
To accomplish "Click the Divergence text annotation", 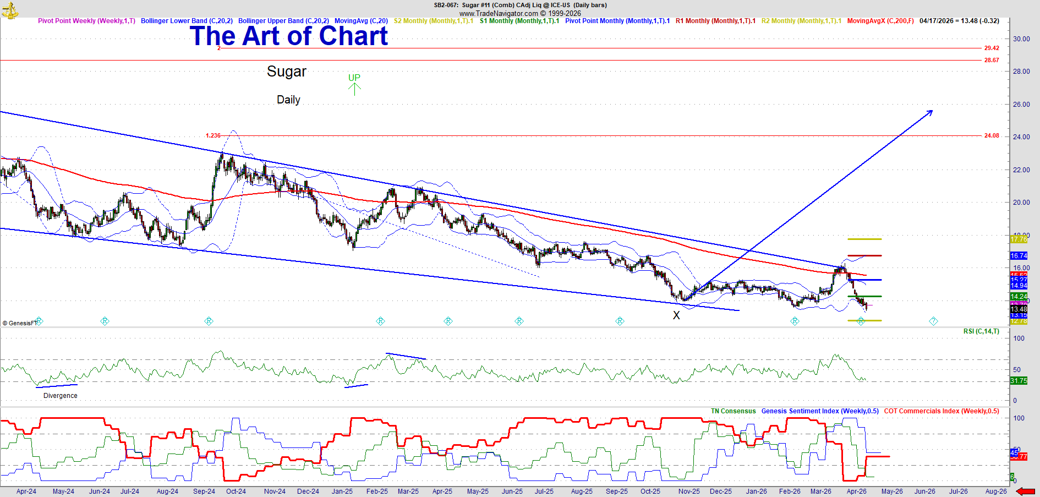I will pyautogui.click(x=61, y=396).
